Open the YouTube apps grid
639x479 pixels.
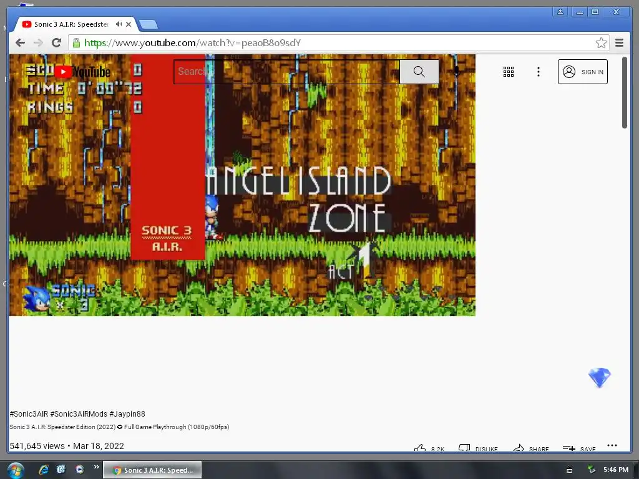(508, 72)
